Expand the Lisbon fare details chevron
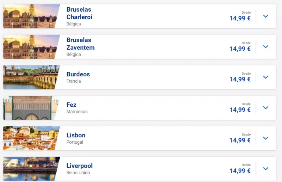This screenshot has height=182, width=282. (x=266, y=138)
